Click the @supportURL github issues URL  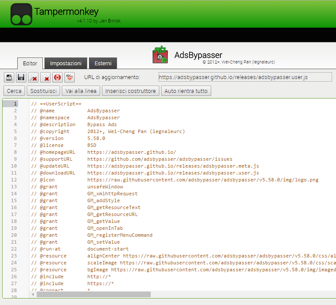point(160,159)
